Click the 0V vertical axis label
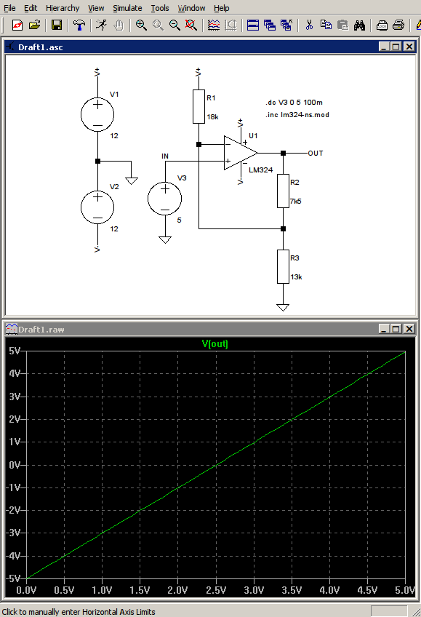This screenshot has width=421, height=617. 14,465
